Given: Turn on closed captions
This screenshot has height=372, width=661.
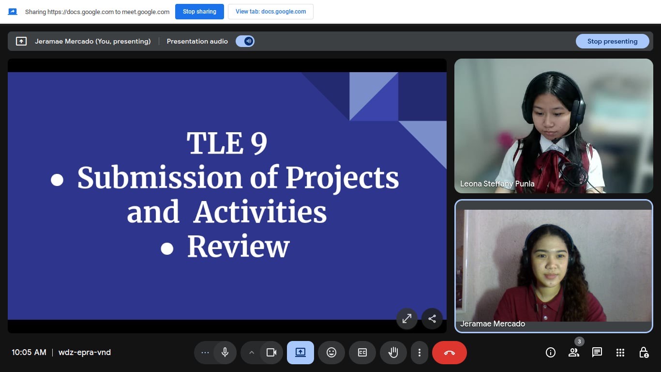Looking at the screenshot, I should (x=362, y=353).
